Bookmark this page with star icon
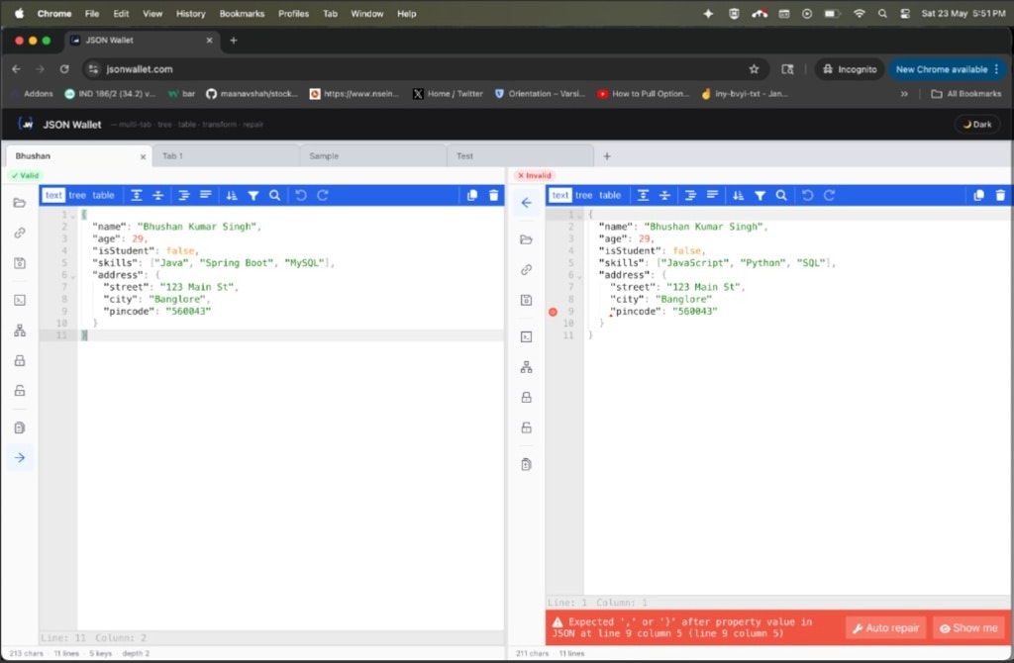The width and height of the screenshot is (1014, 663). click(x=754, y=69)
